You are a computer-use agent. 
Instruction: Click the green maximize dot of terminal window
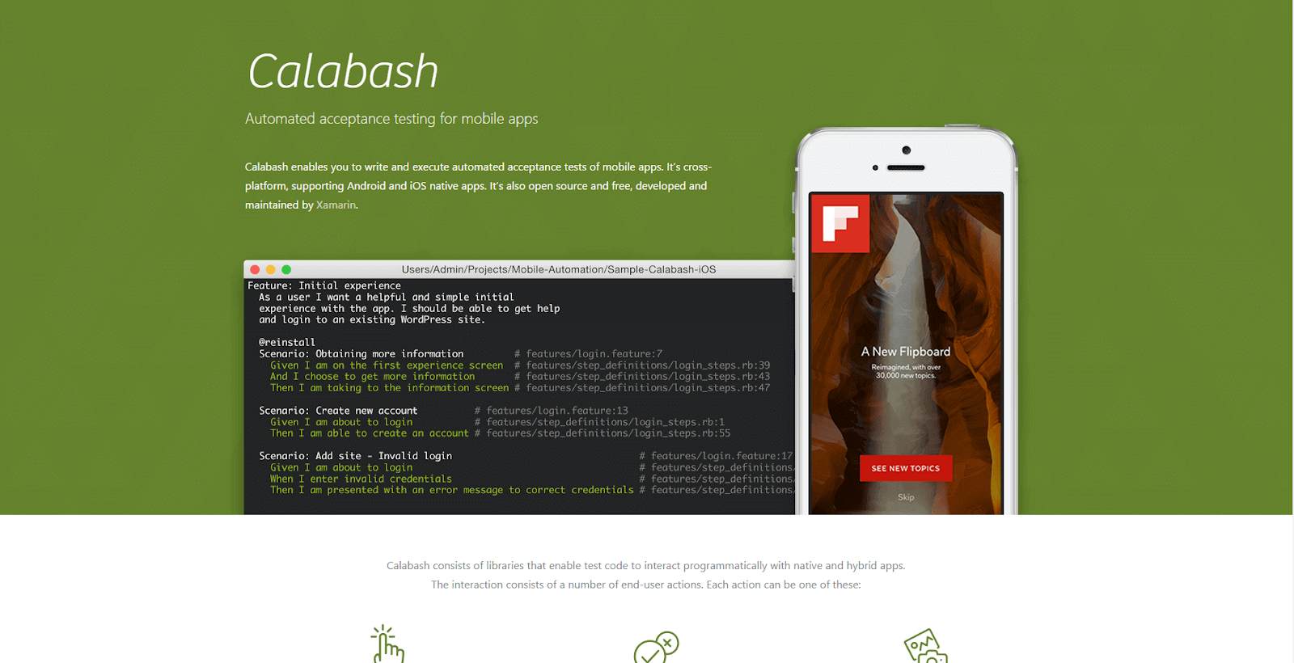(x=286, y=269)
